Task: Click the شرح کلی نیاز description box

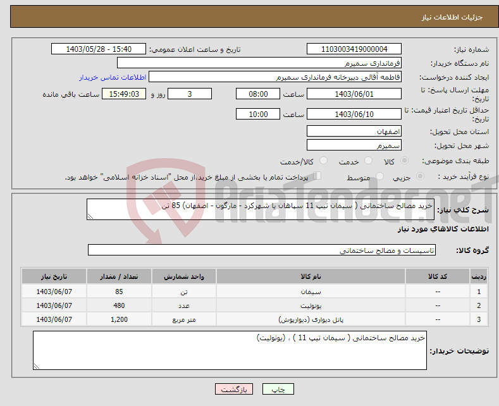Action: [261, 209]
